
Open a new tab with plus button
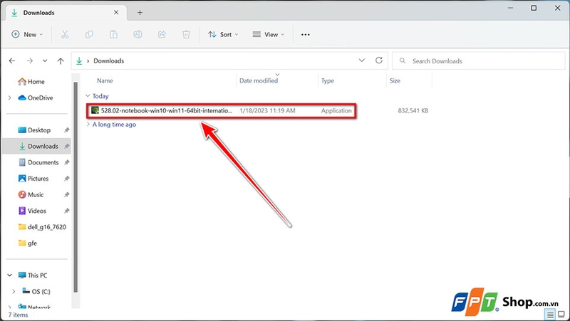click(x=140, y=13)
